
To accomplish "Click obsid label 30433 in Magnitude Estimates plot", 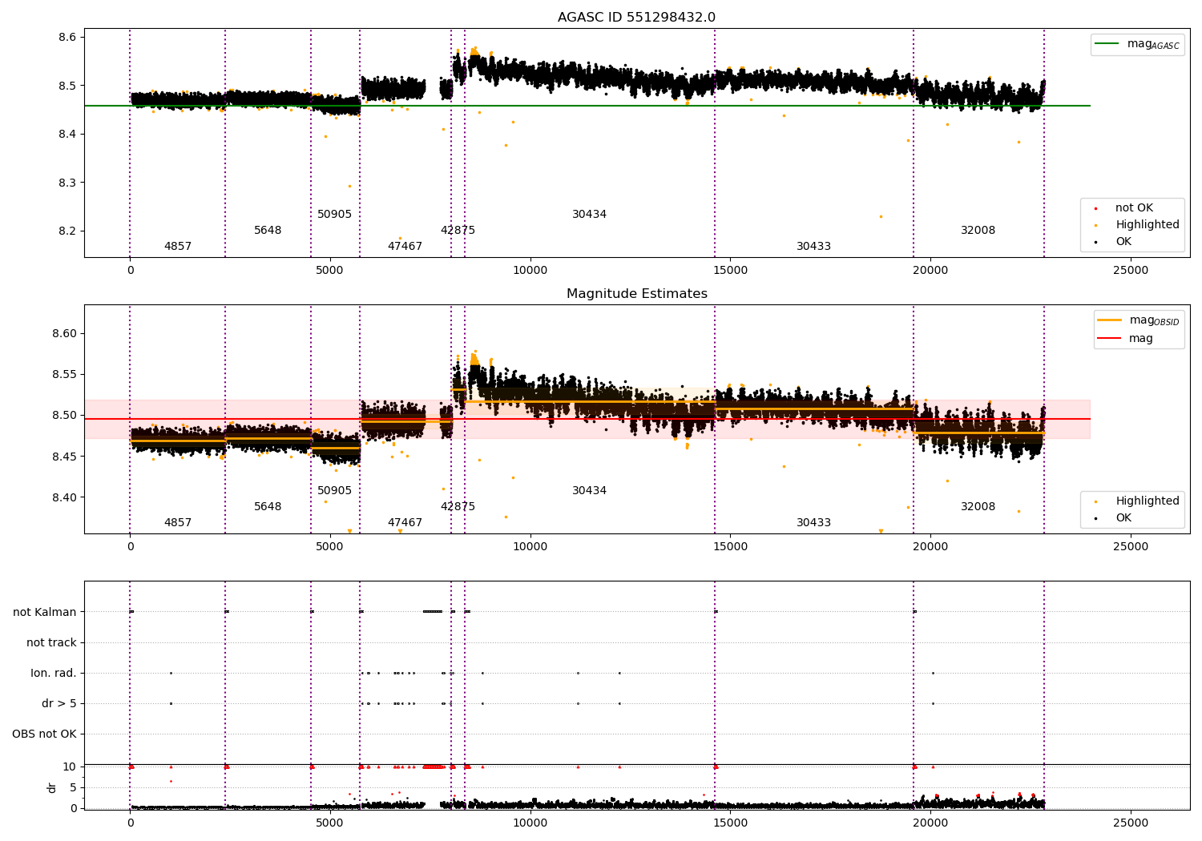I will click(813, 523).
